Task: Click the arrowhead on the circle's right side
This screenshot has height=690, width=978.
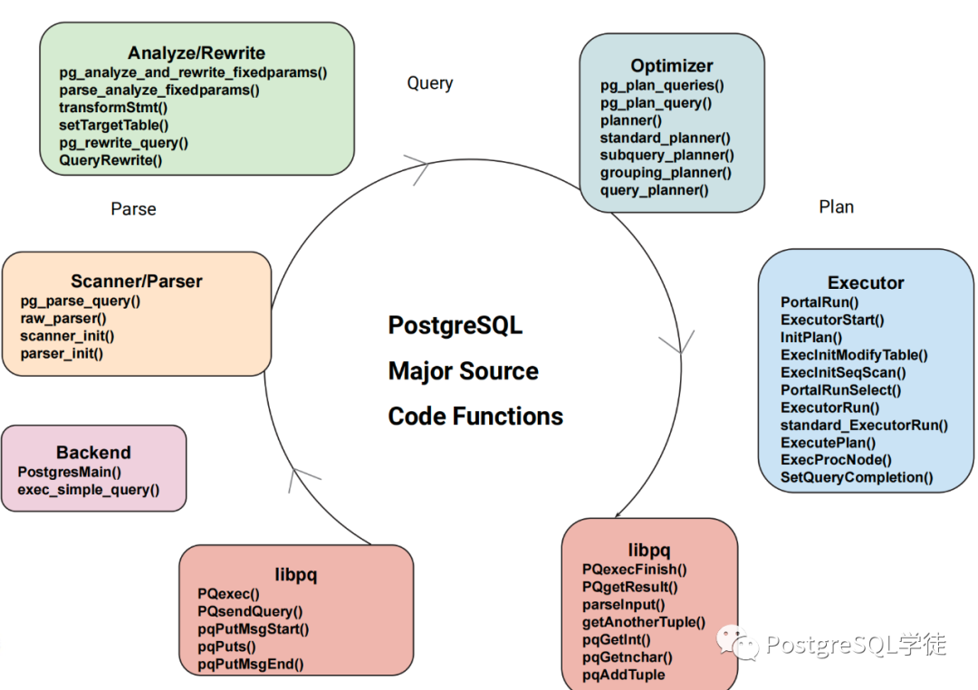Action: click(677, 342)
